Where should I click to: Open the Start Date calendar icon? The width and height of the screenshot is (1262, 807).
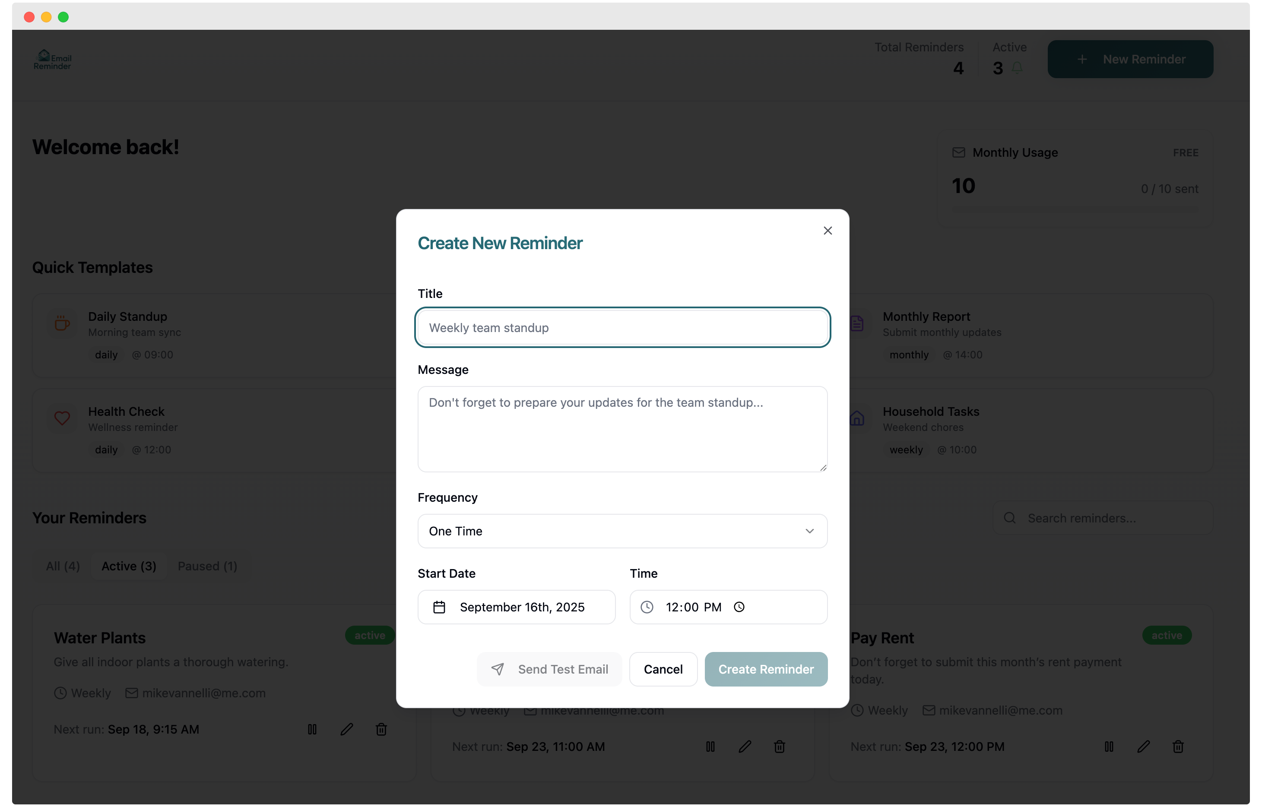[439, 607]
